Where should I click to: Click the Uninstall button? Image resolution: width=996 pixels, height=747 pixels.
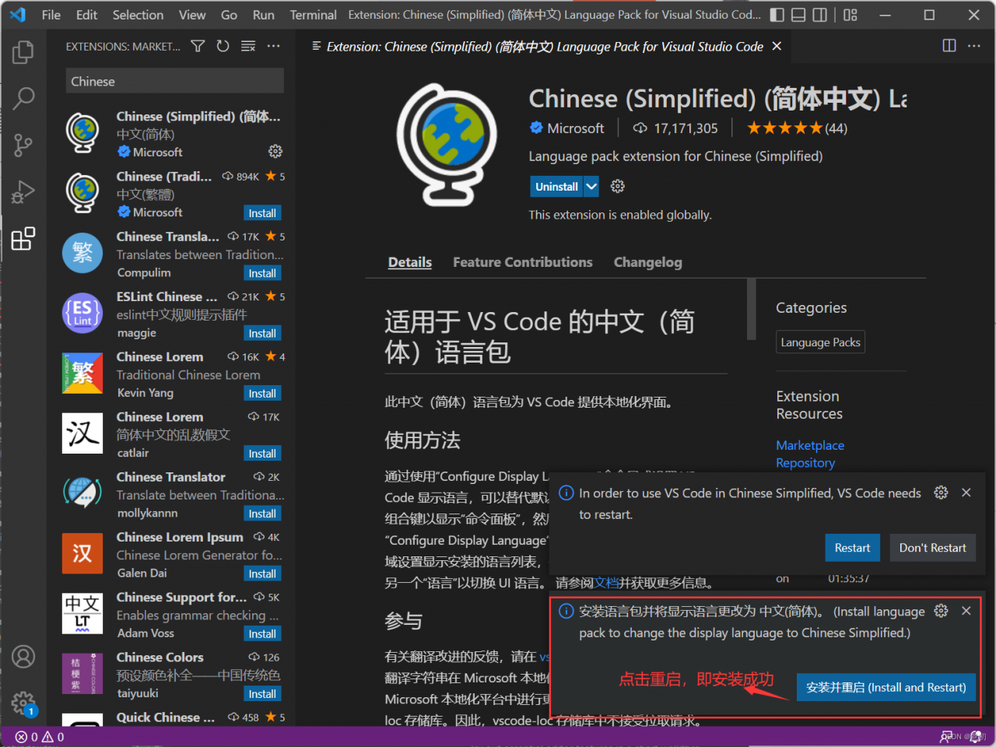coord(556,187)
